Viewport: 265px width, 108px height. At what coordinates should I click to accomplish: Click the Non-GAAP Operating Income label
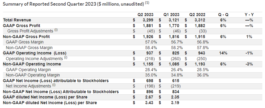[32, 64]
